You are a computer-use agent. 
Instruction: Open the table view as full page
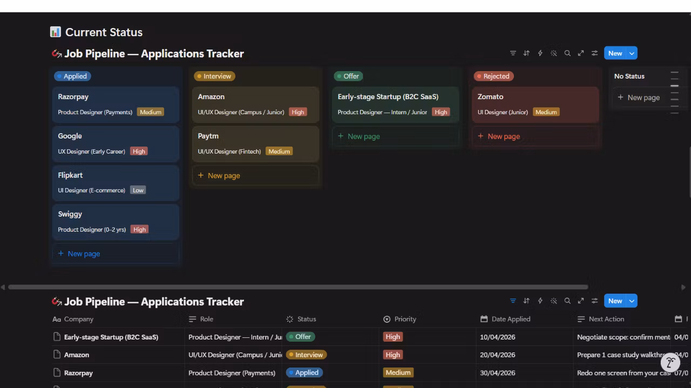pos(581,301)
